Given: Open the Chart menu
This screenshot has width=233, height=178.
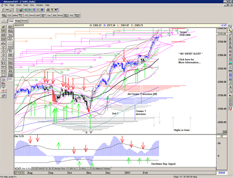Looking at the screenshot, I should coord(19,5).
